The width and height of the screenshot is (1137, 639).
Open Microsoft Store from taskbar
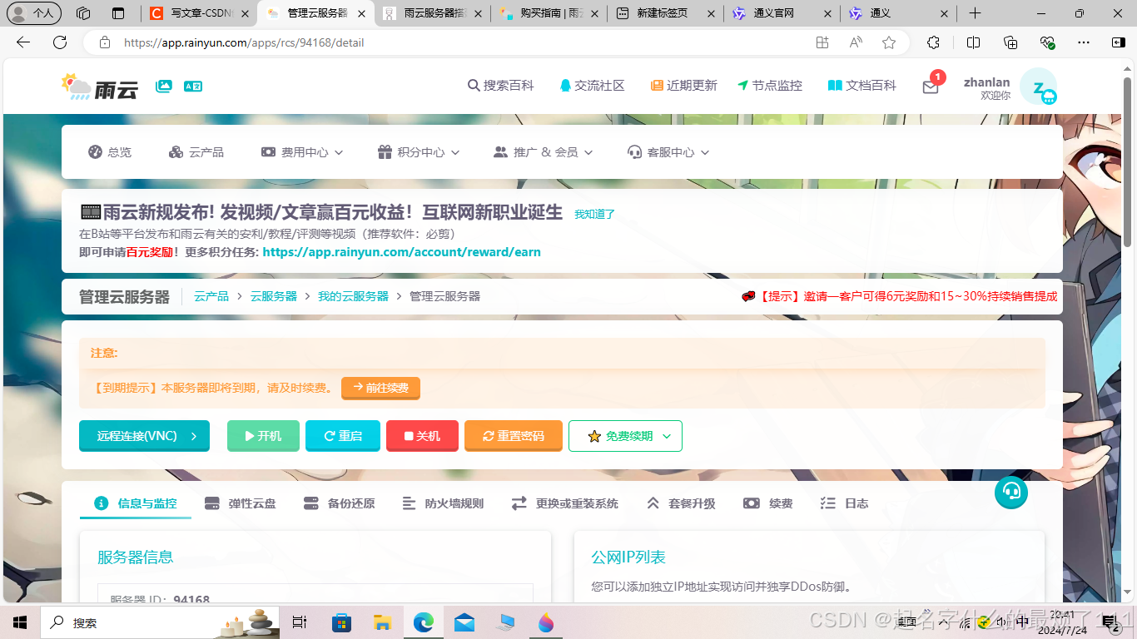(341, 622)
